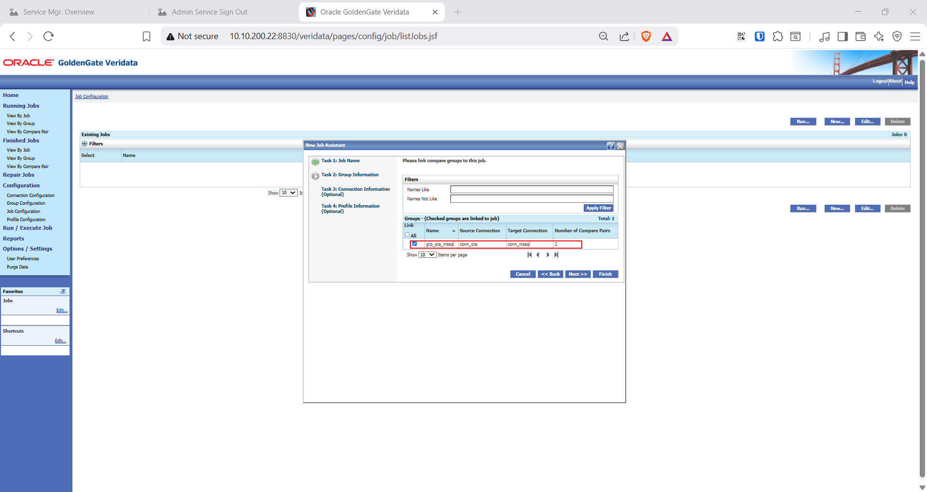The width and height of the screenshot is (927, 492).
Task: Open Profile Configuration page
Action: [26, 220]
